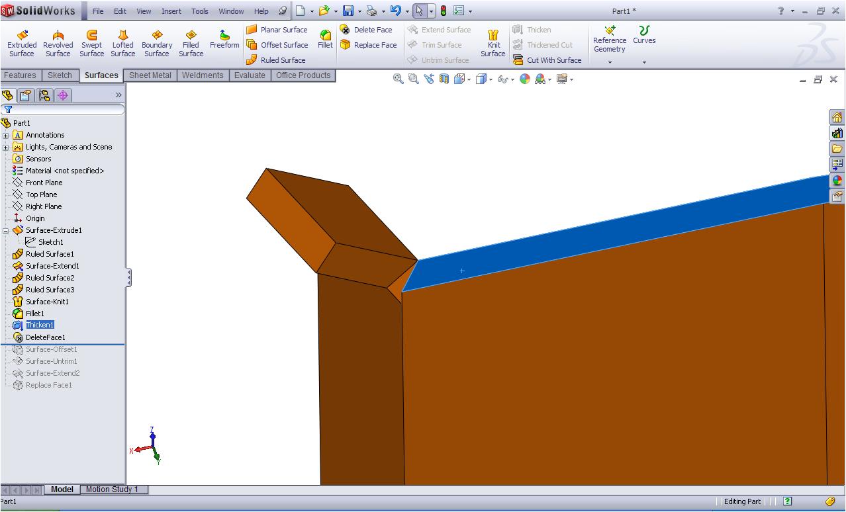Open the Tools menu
The image size is (846, 512).
199,11
